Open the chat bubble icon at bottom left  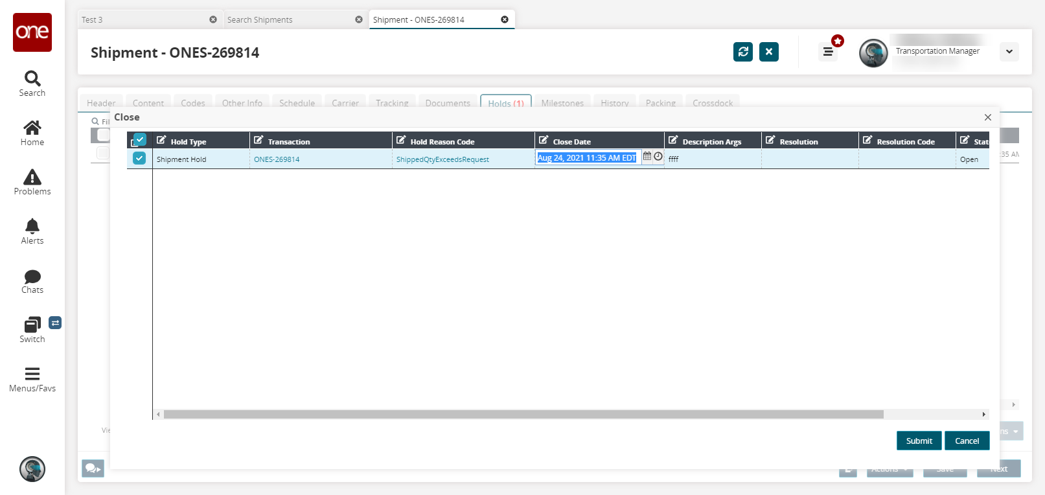[93, 468]
